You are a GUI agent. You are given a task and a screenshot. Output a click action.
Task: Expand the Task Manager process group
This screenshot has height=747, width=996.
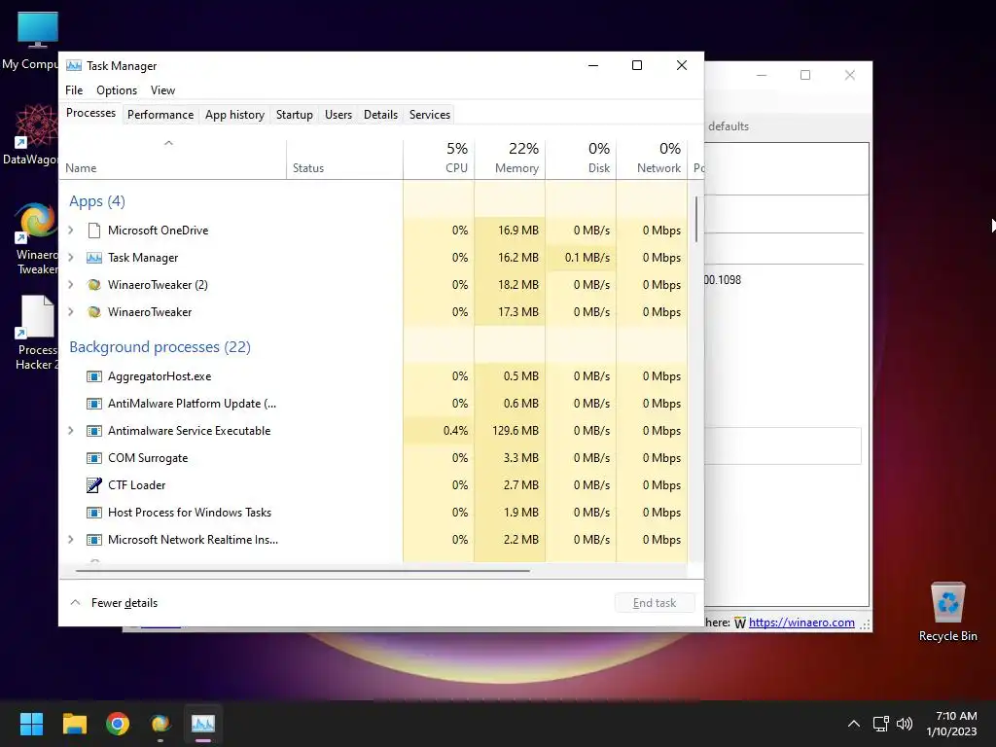coord(71,257)
